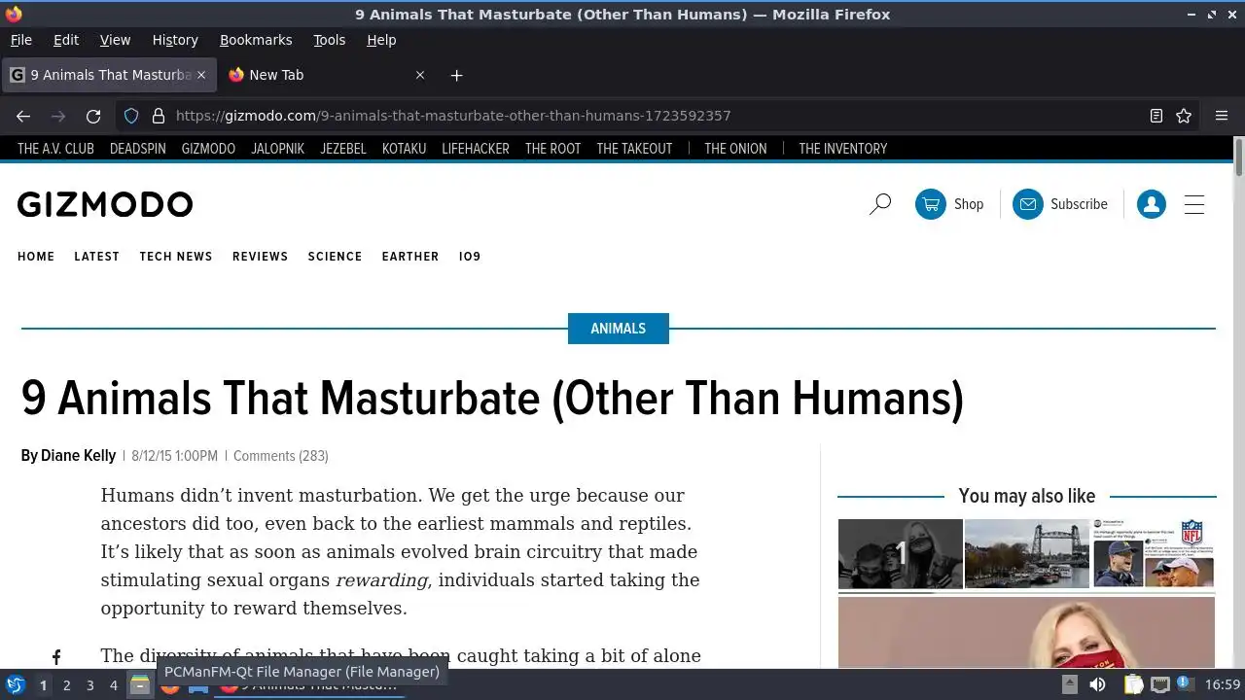Bookmark this page with the star icon

click(1184, 116)
